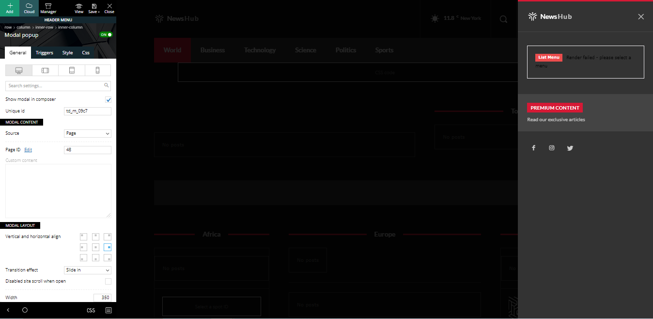
Task: Click the header search magnifier icon
Action: tap(504, 19)
